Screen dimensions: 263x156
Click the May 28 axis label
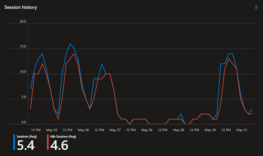click(x=147, y=130)
